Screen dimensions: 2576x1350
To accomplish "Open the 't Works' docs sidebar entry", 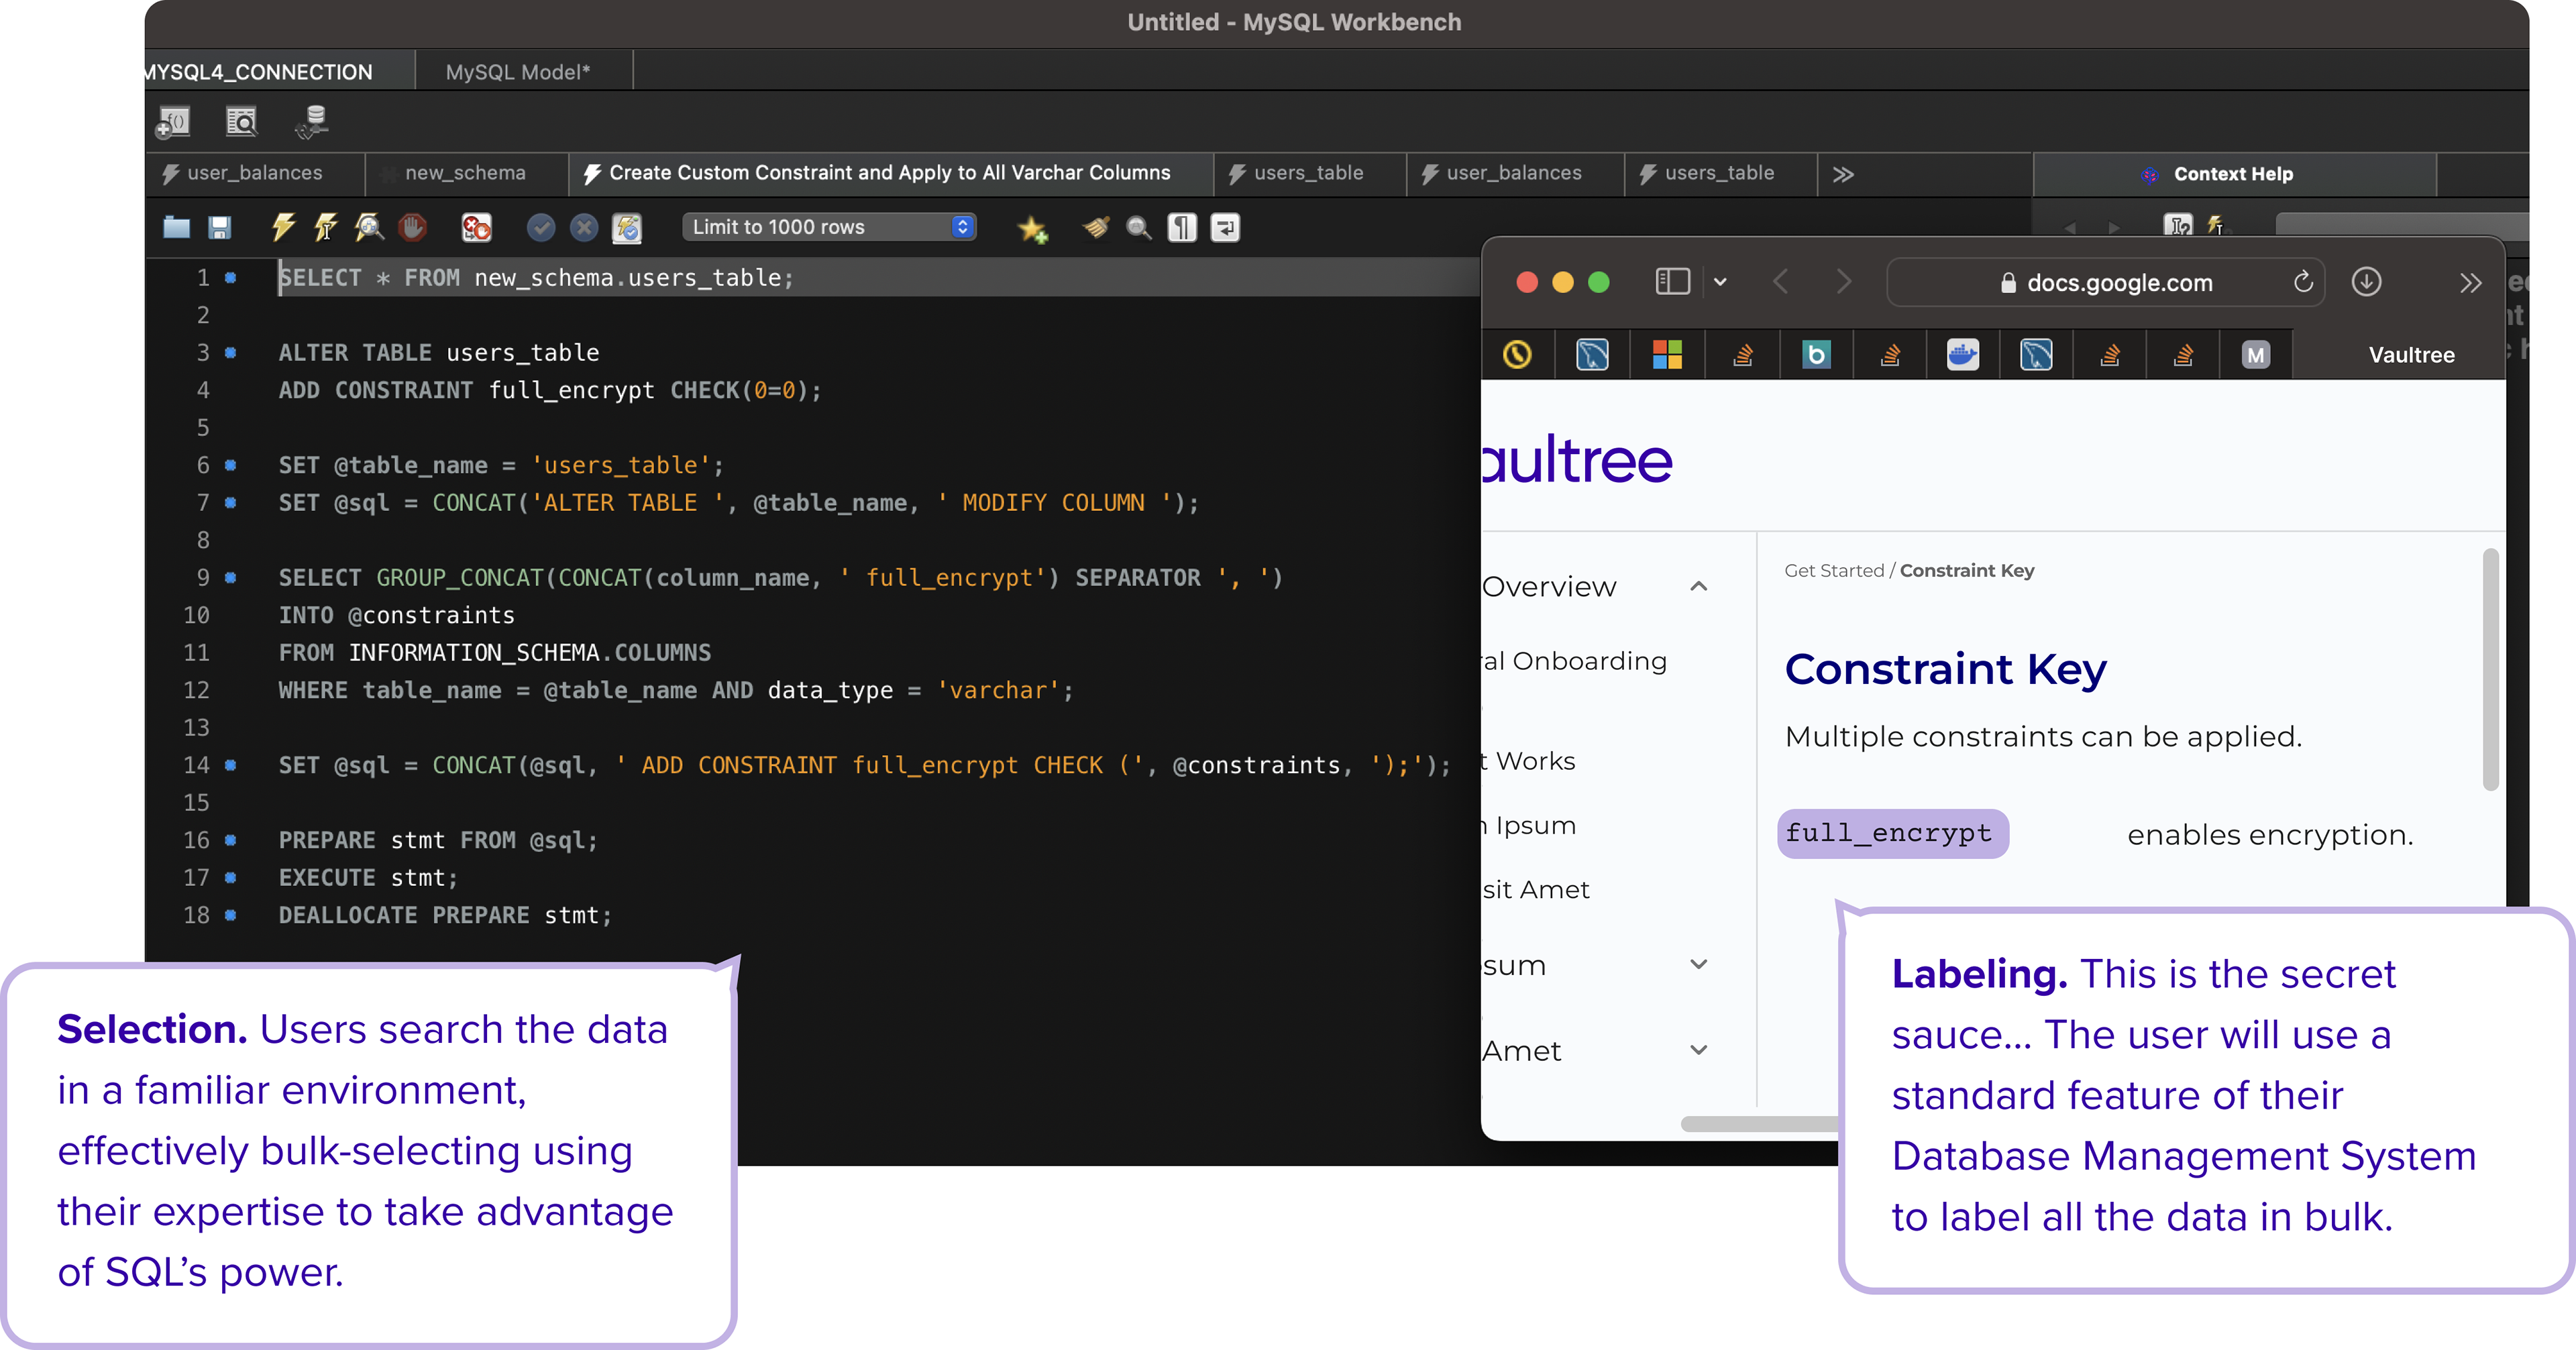I will click(x=1529, y=761).
